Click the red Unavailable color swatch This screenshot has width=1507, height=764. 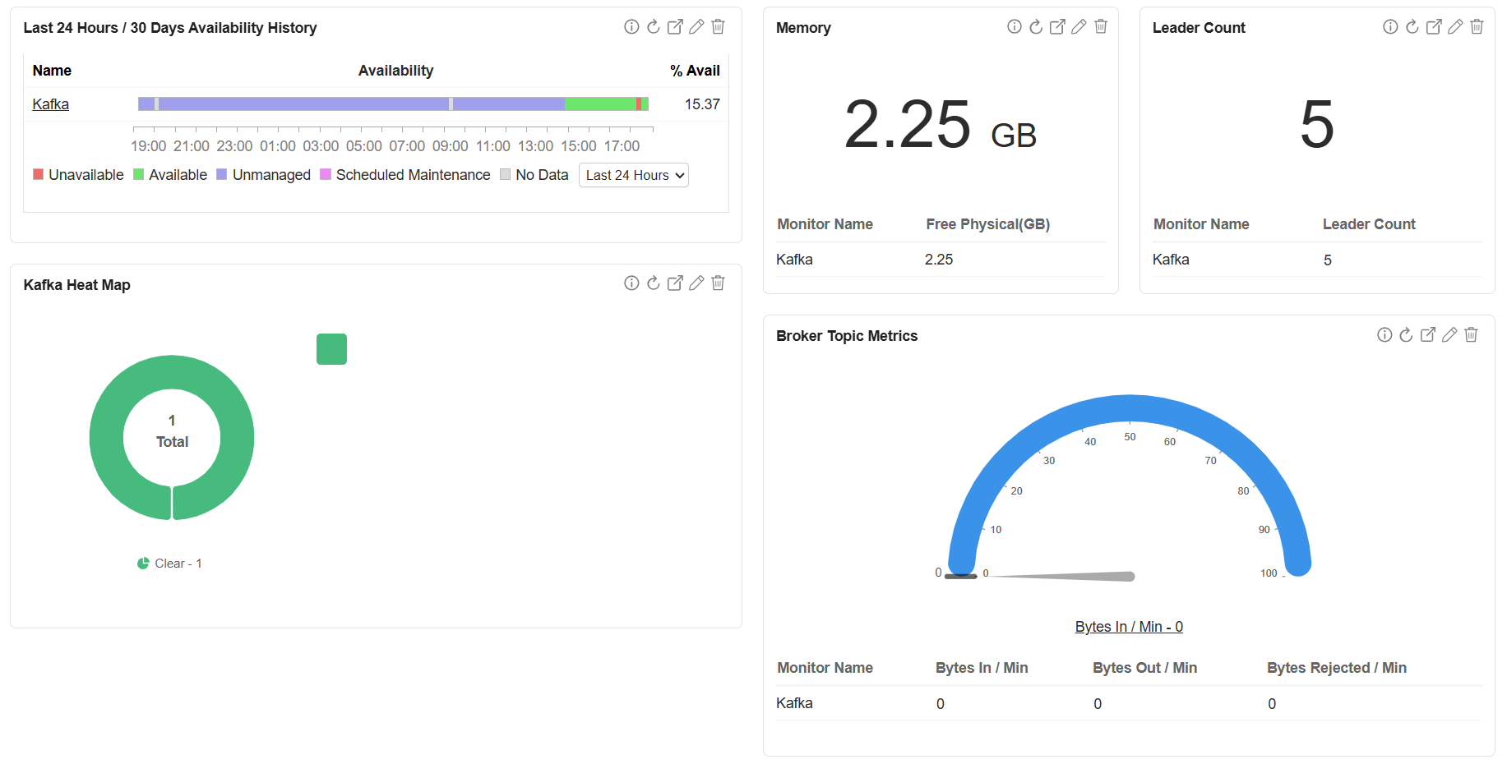(37, 174)
